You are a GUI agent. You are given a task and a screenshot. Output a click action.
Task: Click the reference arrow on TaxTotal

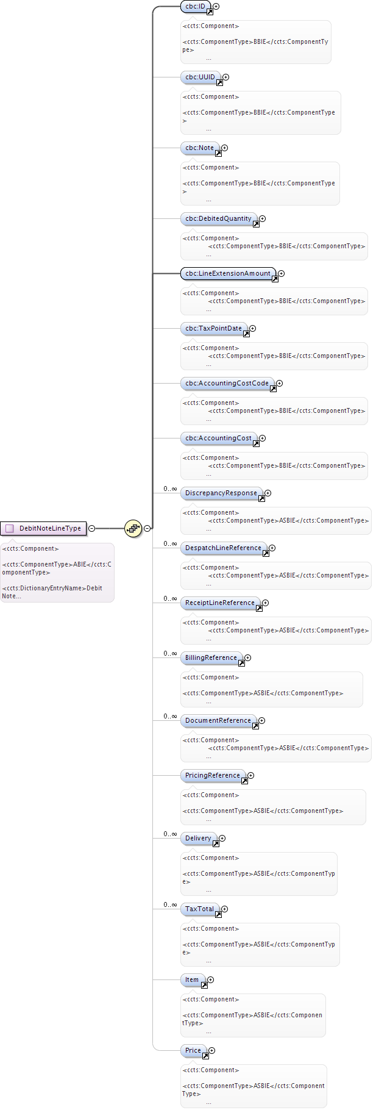point(218,914)
